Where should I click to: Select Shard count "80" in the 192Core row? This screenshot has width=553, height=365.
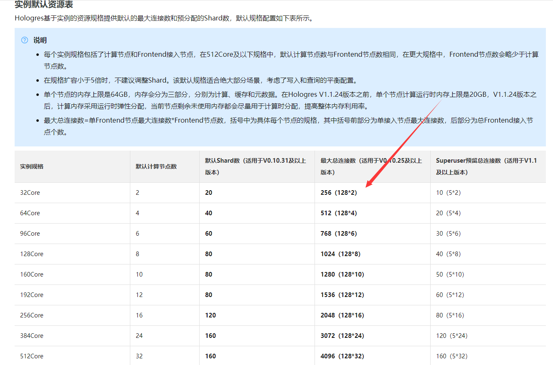pos(208,295)
